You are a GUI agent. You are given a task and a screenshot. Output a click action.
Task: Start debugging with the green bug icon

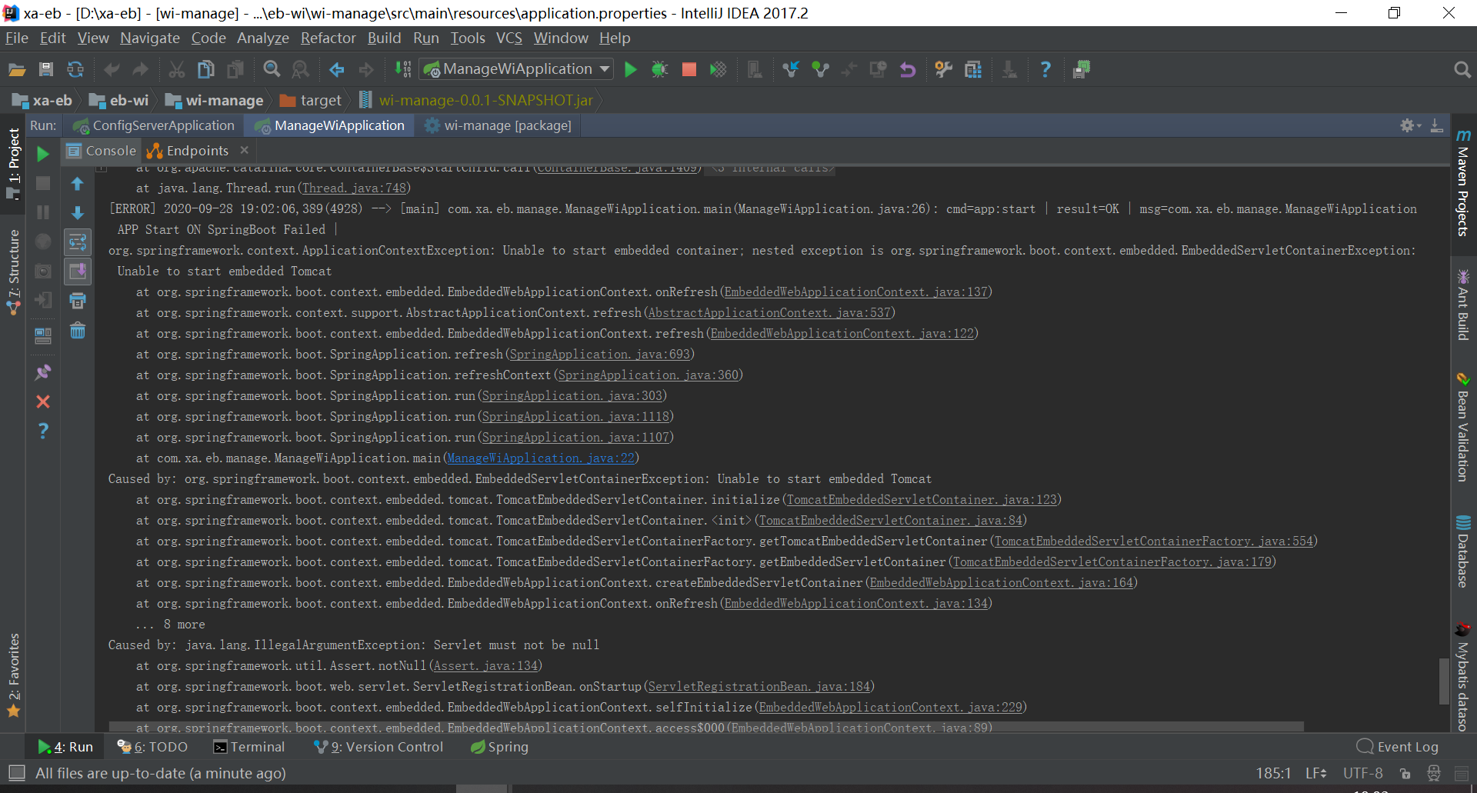pos(660,70)
